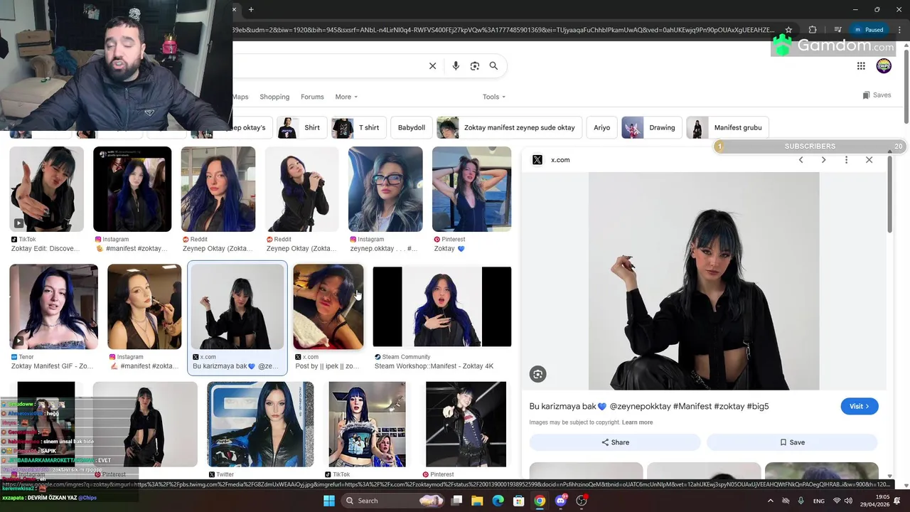Switch to the Shopping tab
Viewport: 910px width, 512px height.
[x=274, y=97]
